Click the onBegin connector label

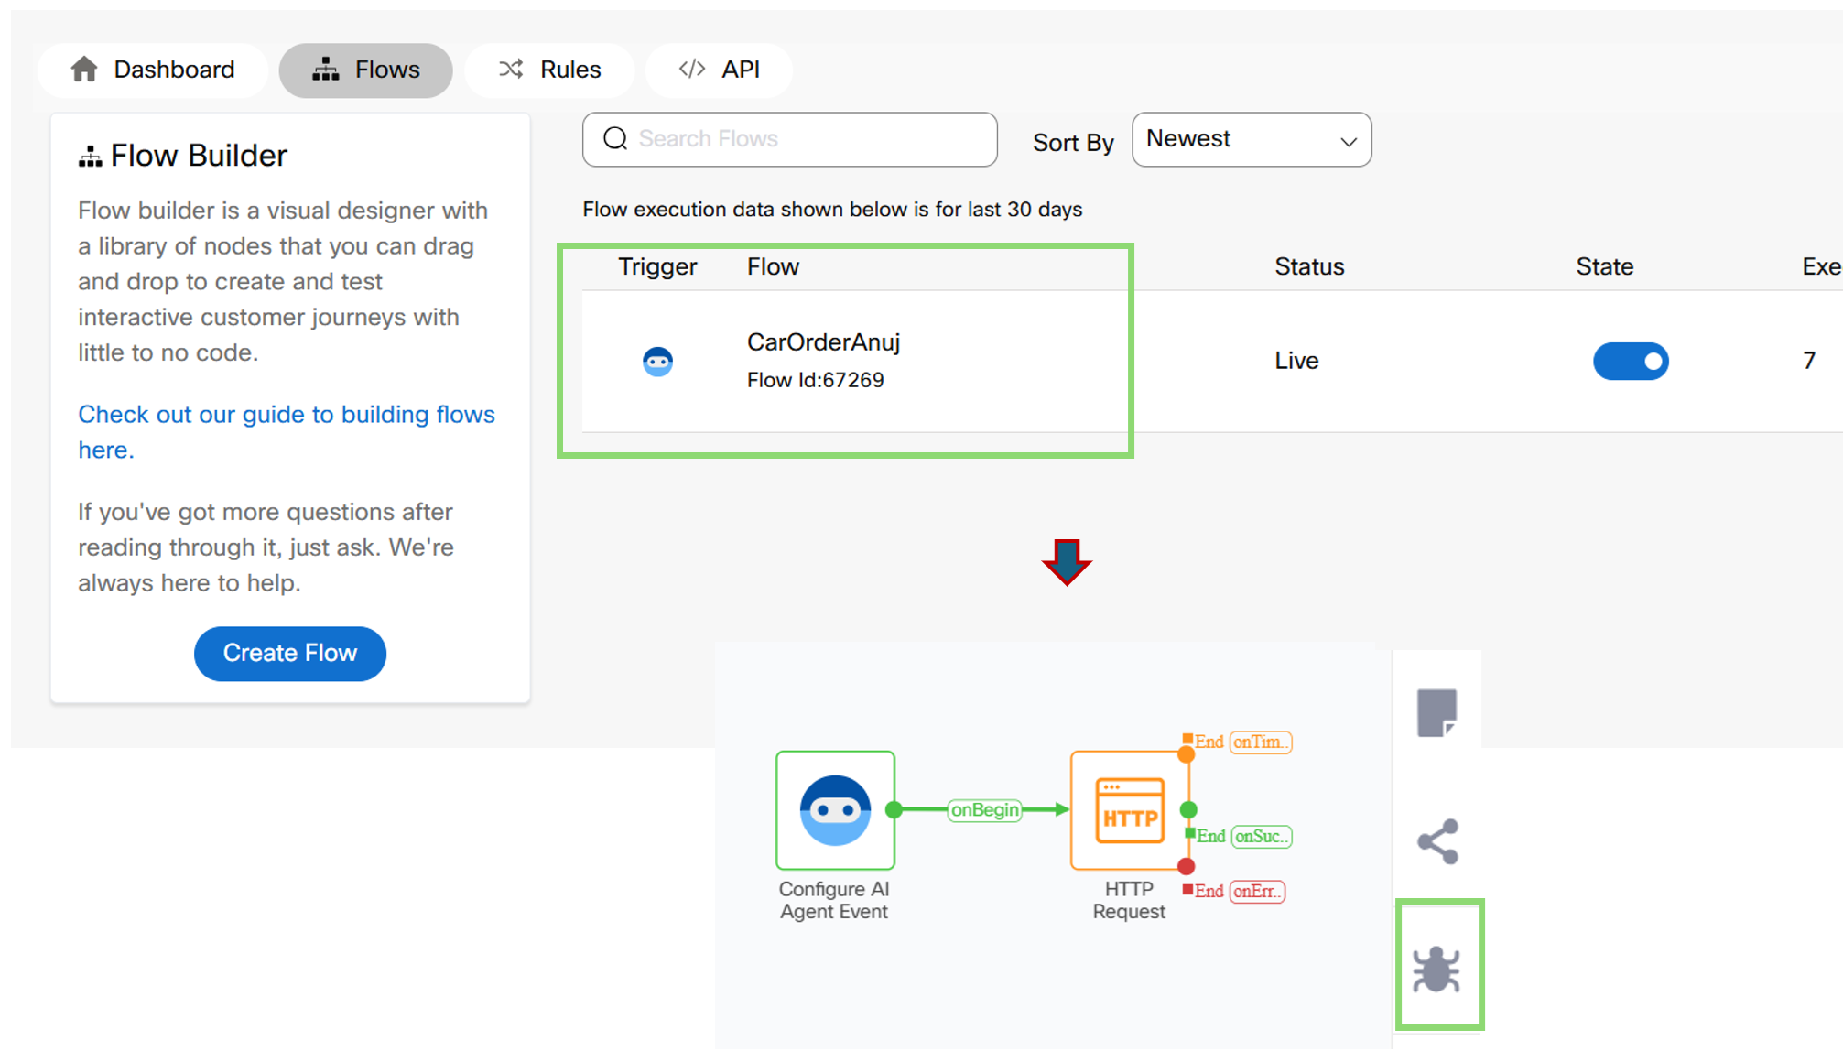pyautogui.click(x=984, y=810)
